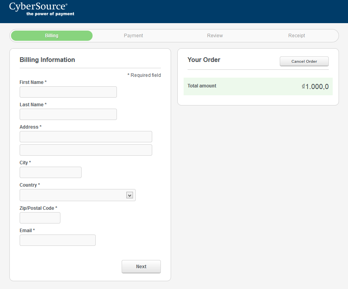Click the Cancel Order button

click(304, 62)
